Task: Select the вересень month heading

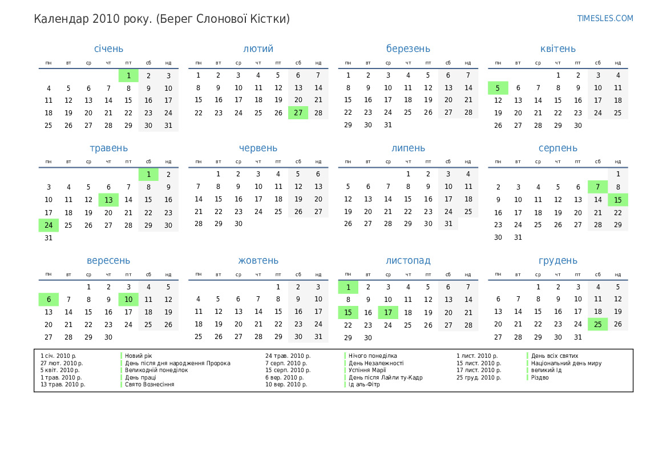Action: pos(108,260)
